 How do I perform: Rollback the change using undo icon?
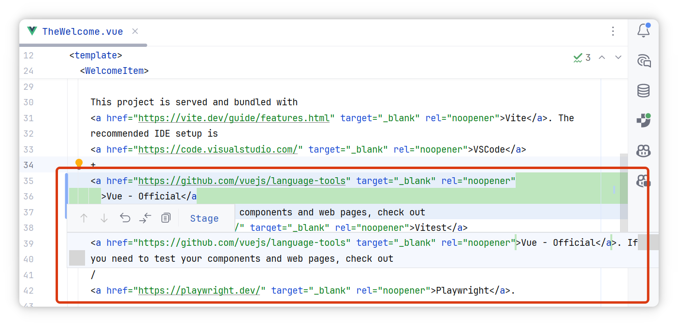125,218
